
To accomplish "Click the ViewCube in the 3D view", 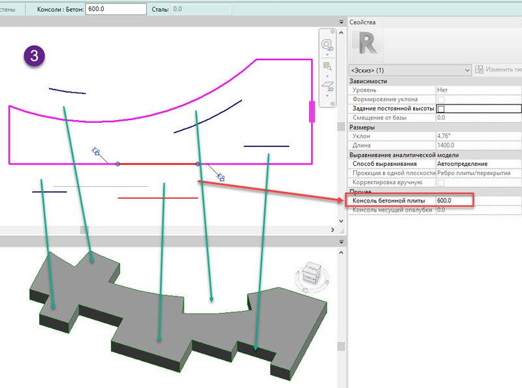I will pos(312,272).
